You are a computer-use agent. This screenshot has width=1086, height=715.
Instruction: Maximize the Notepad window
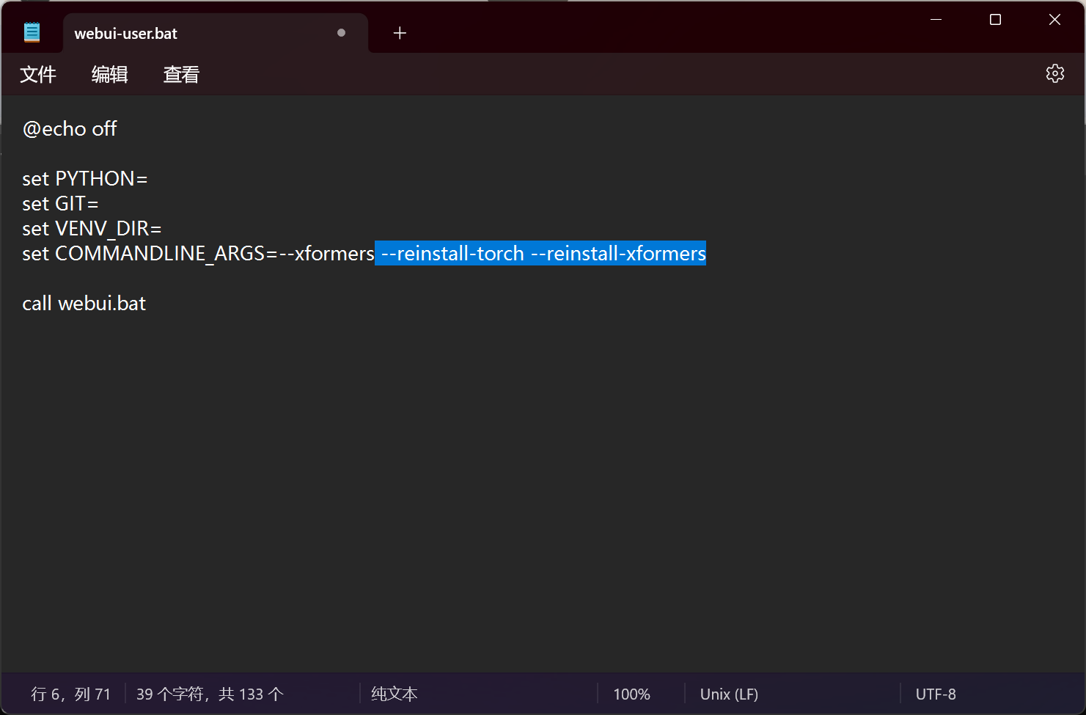tap(995, 20)
